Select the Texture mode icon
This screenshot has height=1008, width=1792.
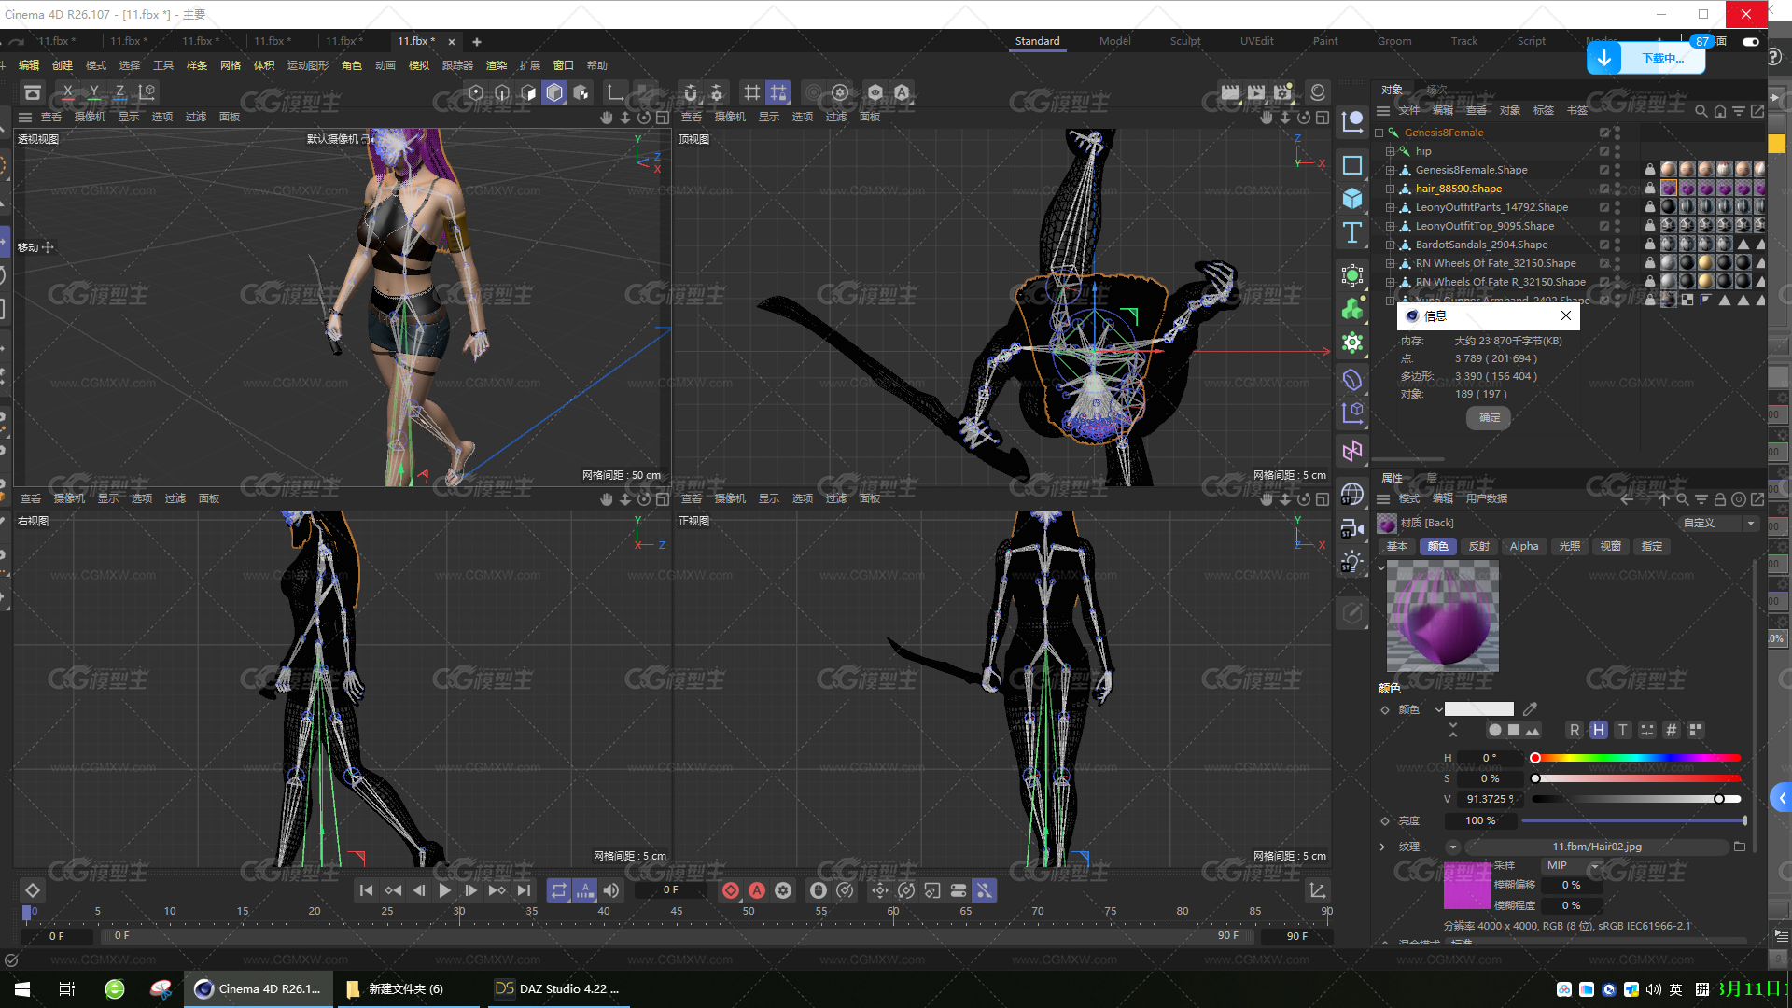click(581, 92)
